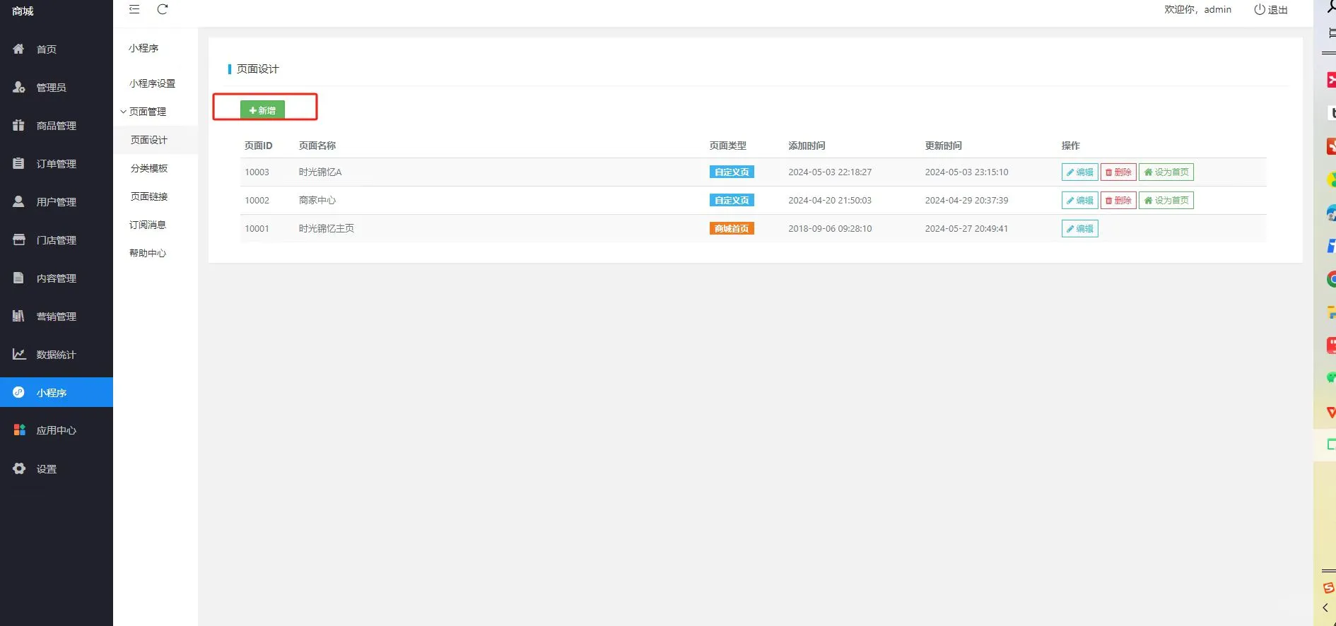
Task: Click page ID 10001
Action: pos(257,228)
